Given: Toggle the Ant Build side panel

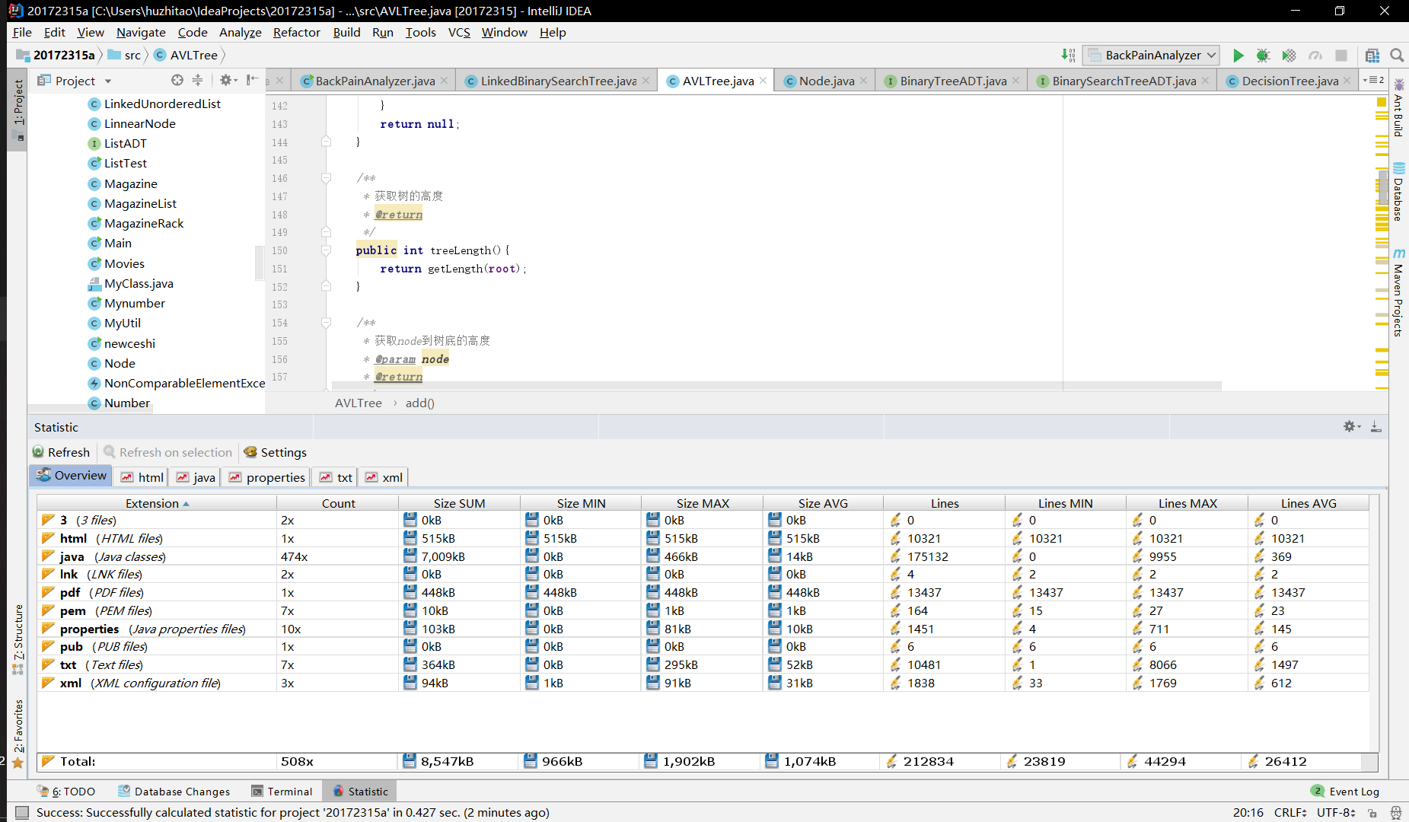Looking at the screenshot, I should click(1398, 107).
